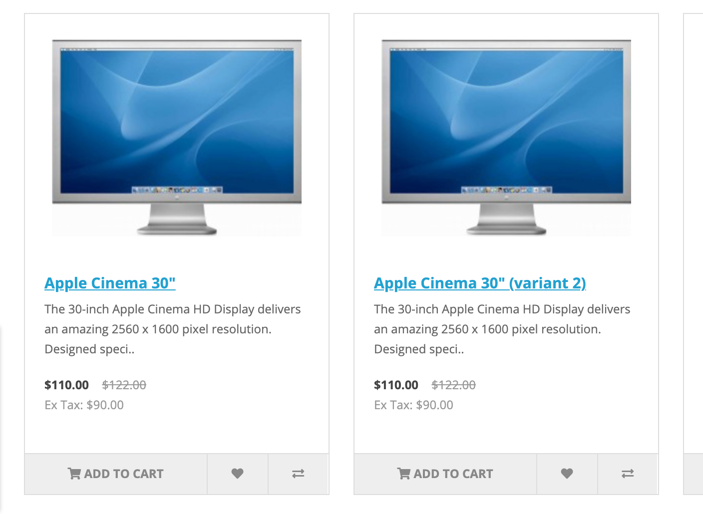Click description text under non-variant Apple Cinema 30" title
Viewport: 703px width, 514px height.
172,329
